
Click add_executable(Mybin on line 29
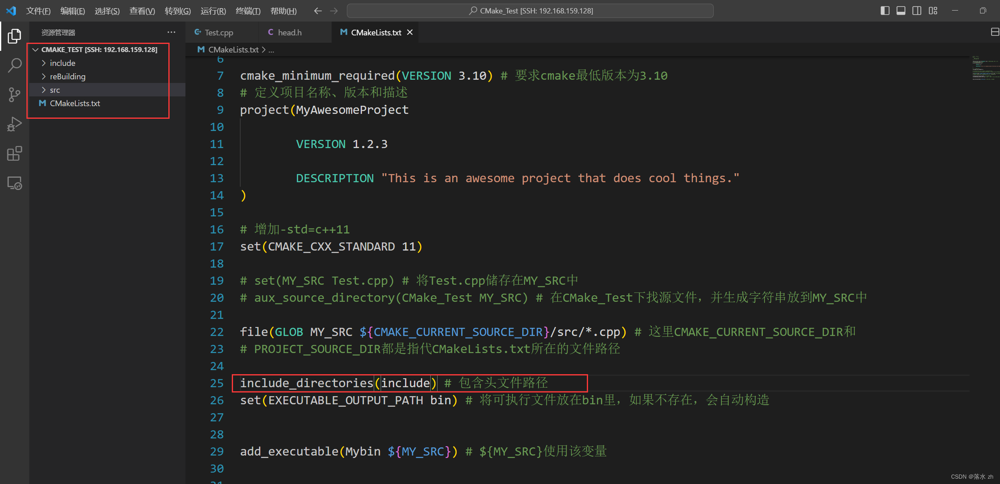coord(310,451)
